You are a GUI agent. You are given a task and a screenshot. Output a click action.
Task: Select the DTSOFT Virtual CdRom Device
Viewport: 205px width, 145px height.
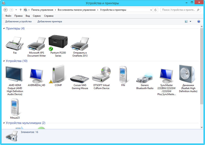click(x=102, y=74)
